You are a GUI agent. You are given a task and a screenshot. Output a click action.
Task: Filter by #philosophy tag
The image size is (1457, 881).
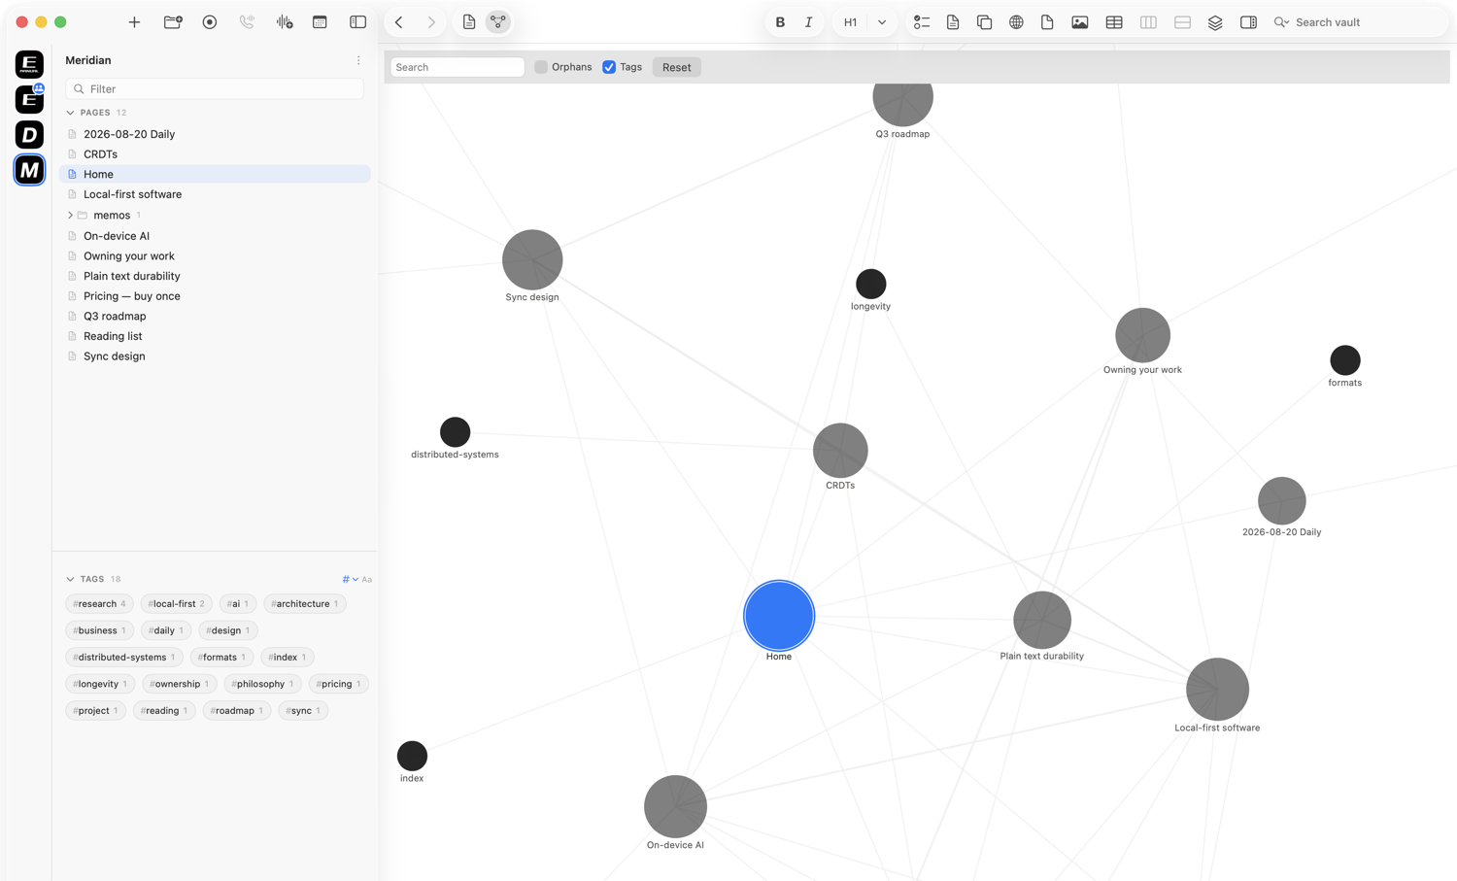262,684
